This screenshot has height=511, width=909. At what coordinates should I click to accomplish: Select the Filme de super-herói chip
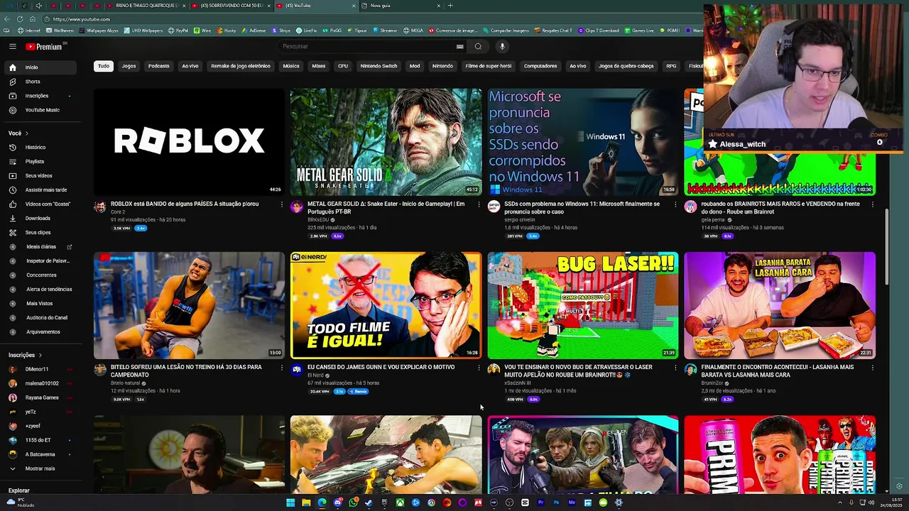coord(489,66)
